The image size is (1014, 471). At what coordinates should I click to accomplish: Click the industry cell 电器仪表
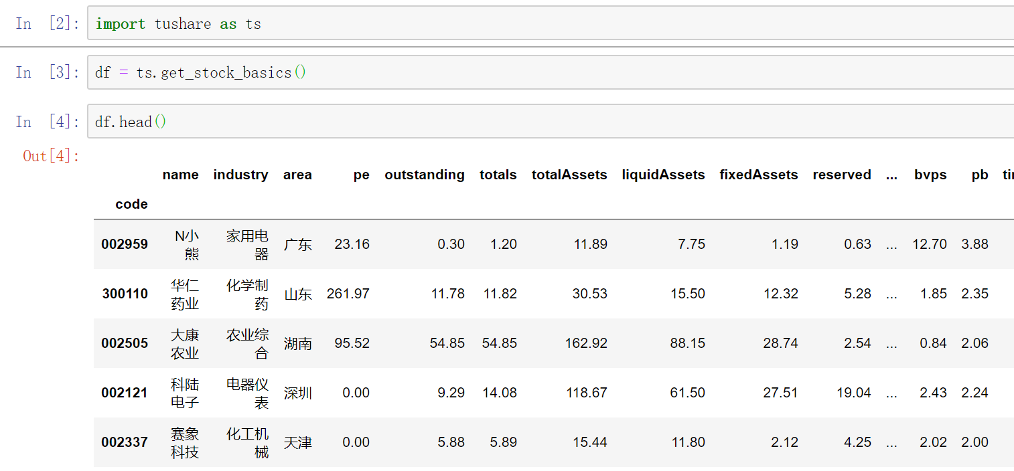tap(247, 393)
